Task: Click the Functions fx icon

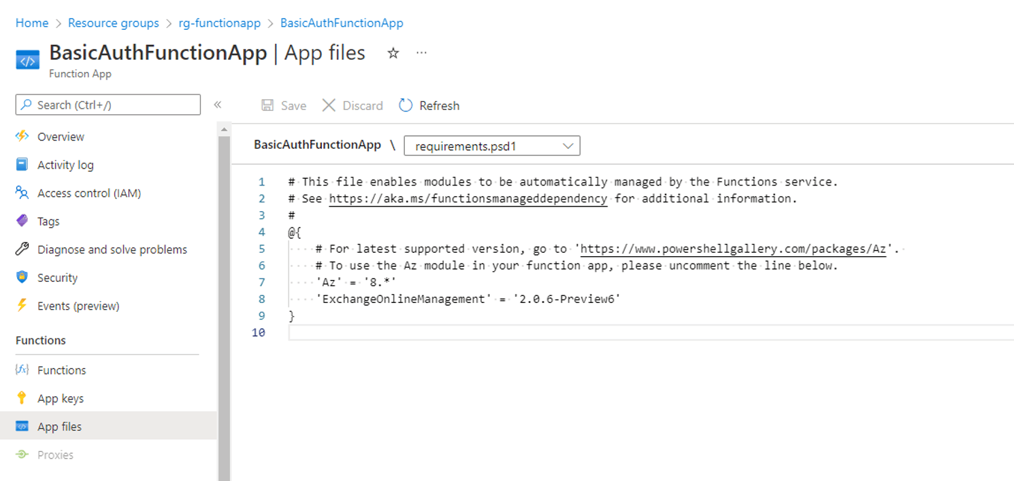Action: pos(22,370)
